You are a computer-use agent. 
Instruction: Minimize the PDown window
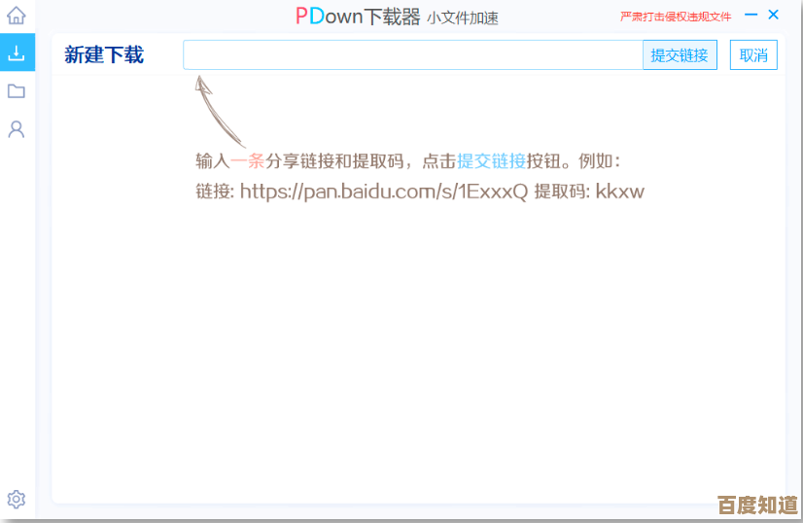tap(751, 16)
